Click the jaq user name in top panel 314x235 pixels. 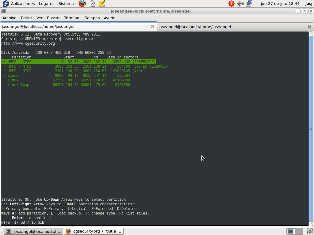(308, 4)
